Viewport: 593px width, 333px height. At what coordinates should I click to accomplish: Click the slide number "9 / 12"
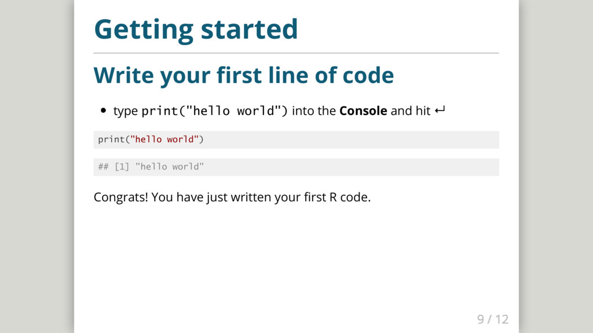pos(493,319)
